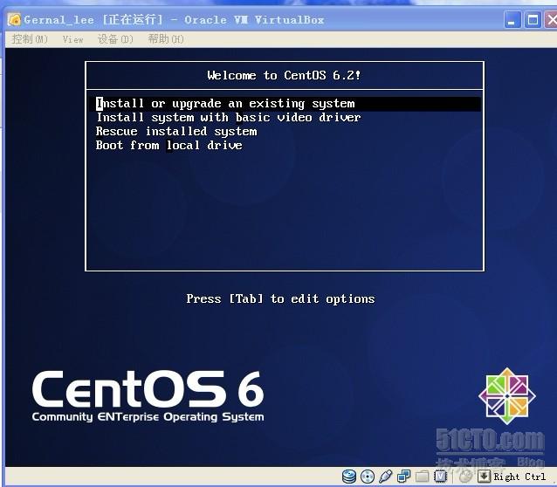The width and height of the screenshot is (557, 487).
Task: Click the virtualization chip status icon
Action: point(441,477)
